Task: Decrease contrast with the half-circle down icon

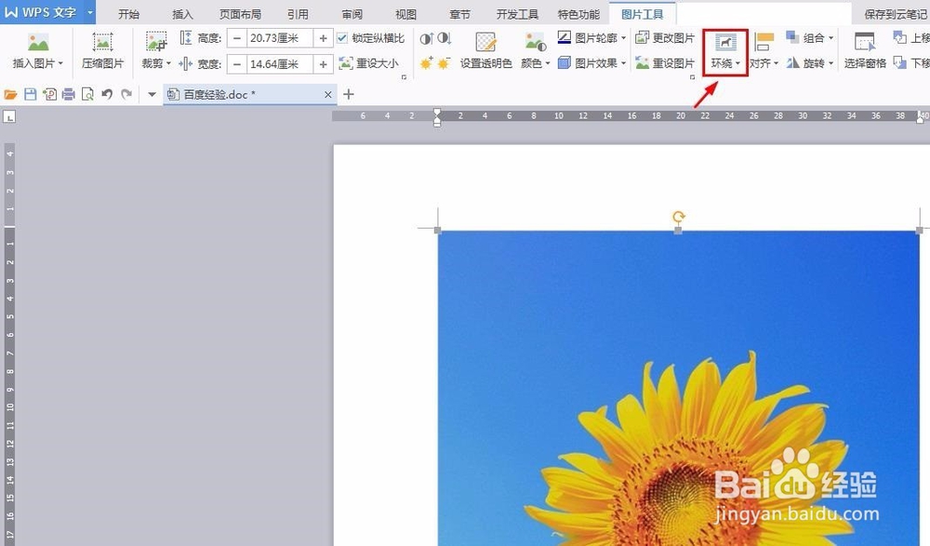Action: 445,38
